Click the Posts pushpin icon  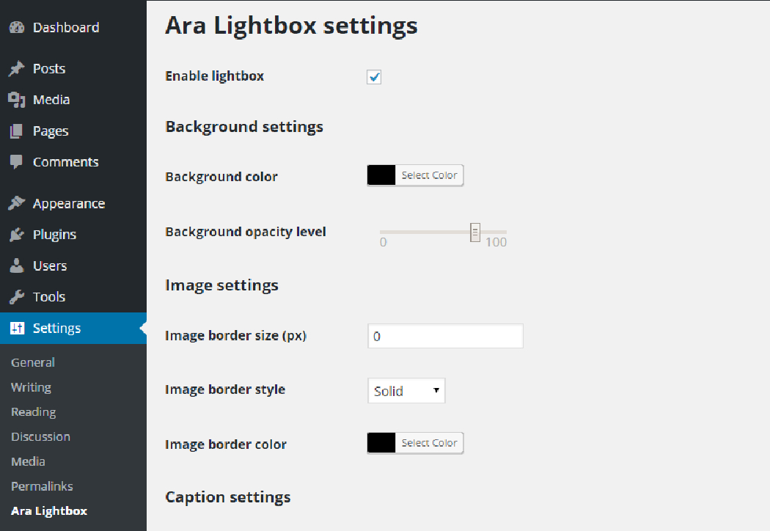point(17,69)
